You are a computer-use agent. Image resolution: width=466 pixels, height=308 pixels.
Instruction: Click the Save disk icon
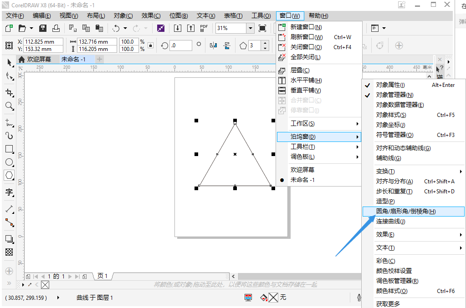point(43,28)
